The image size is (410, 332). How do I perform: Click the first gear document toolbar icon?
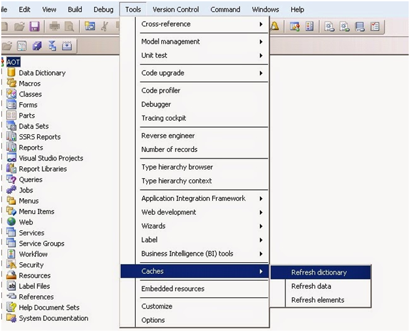[x=330, y=27]
